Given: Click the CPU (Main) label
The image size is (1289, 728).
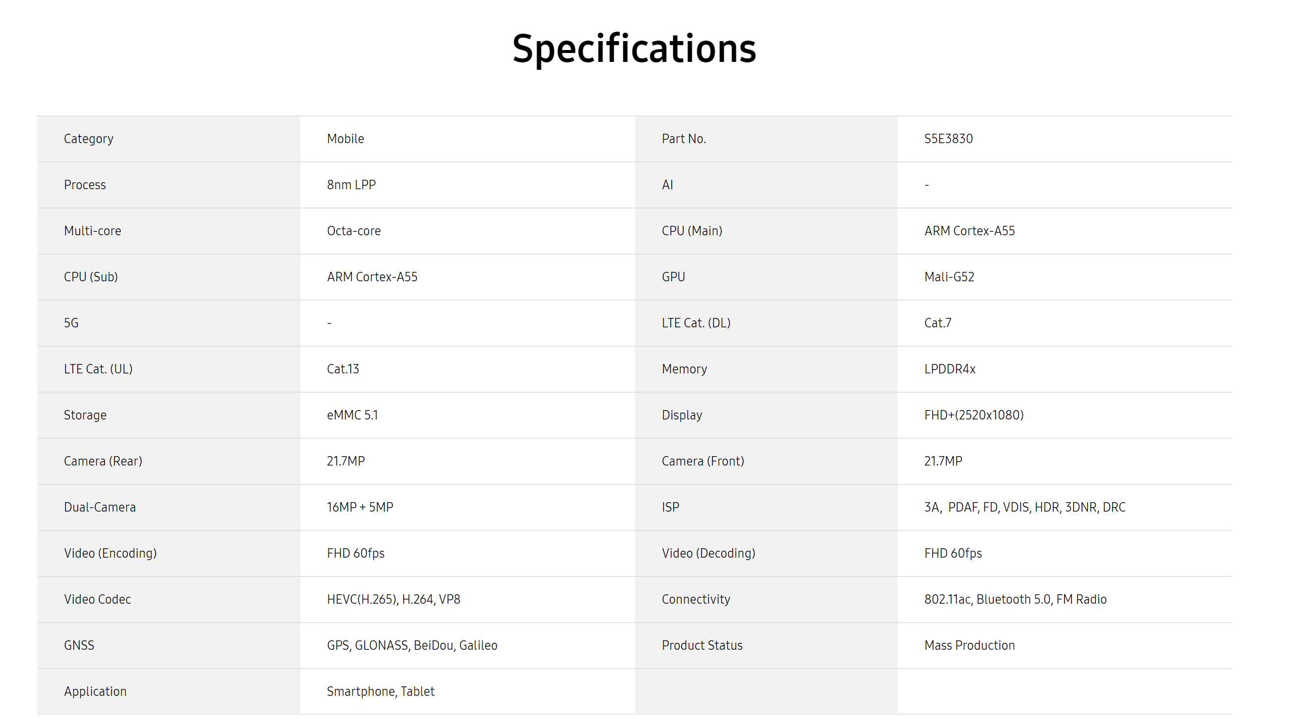Looking at the screenshot, I should pos(692,231).
